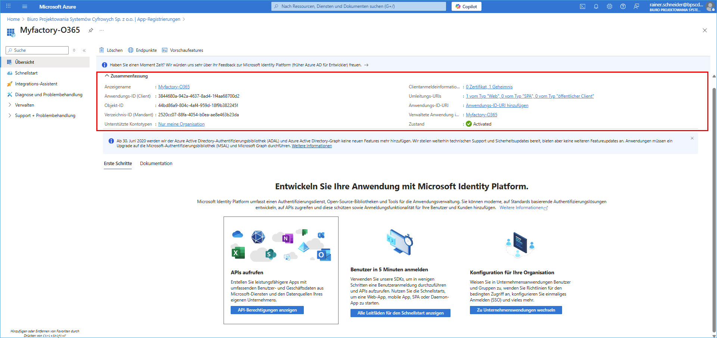Open 0 Zertifikat, 1 Geheimnis link
This screenshot has height=338, width=717.
[x=489, y=87]
